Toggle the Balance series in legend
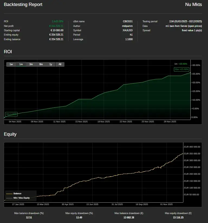Screen dimensions: 208x223 (17, 193)
